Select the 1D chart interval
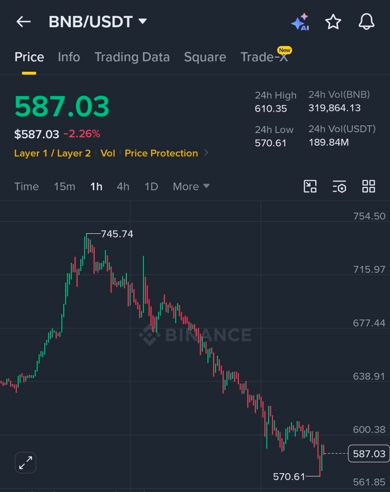This screenshot has height=492, width=390. [x=151, y=186]
